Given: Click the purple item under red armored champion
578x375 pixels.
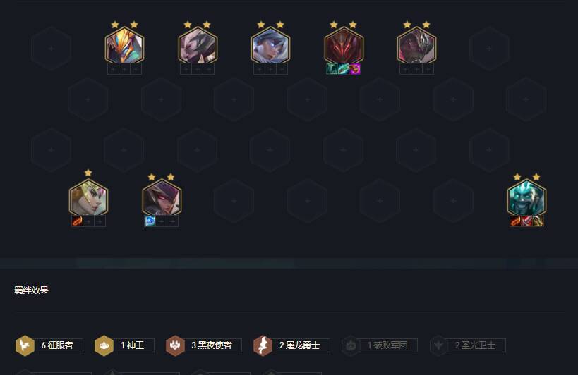Looking at the screenshot, I should point(354,69).
